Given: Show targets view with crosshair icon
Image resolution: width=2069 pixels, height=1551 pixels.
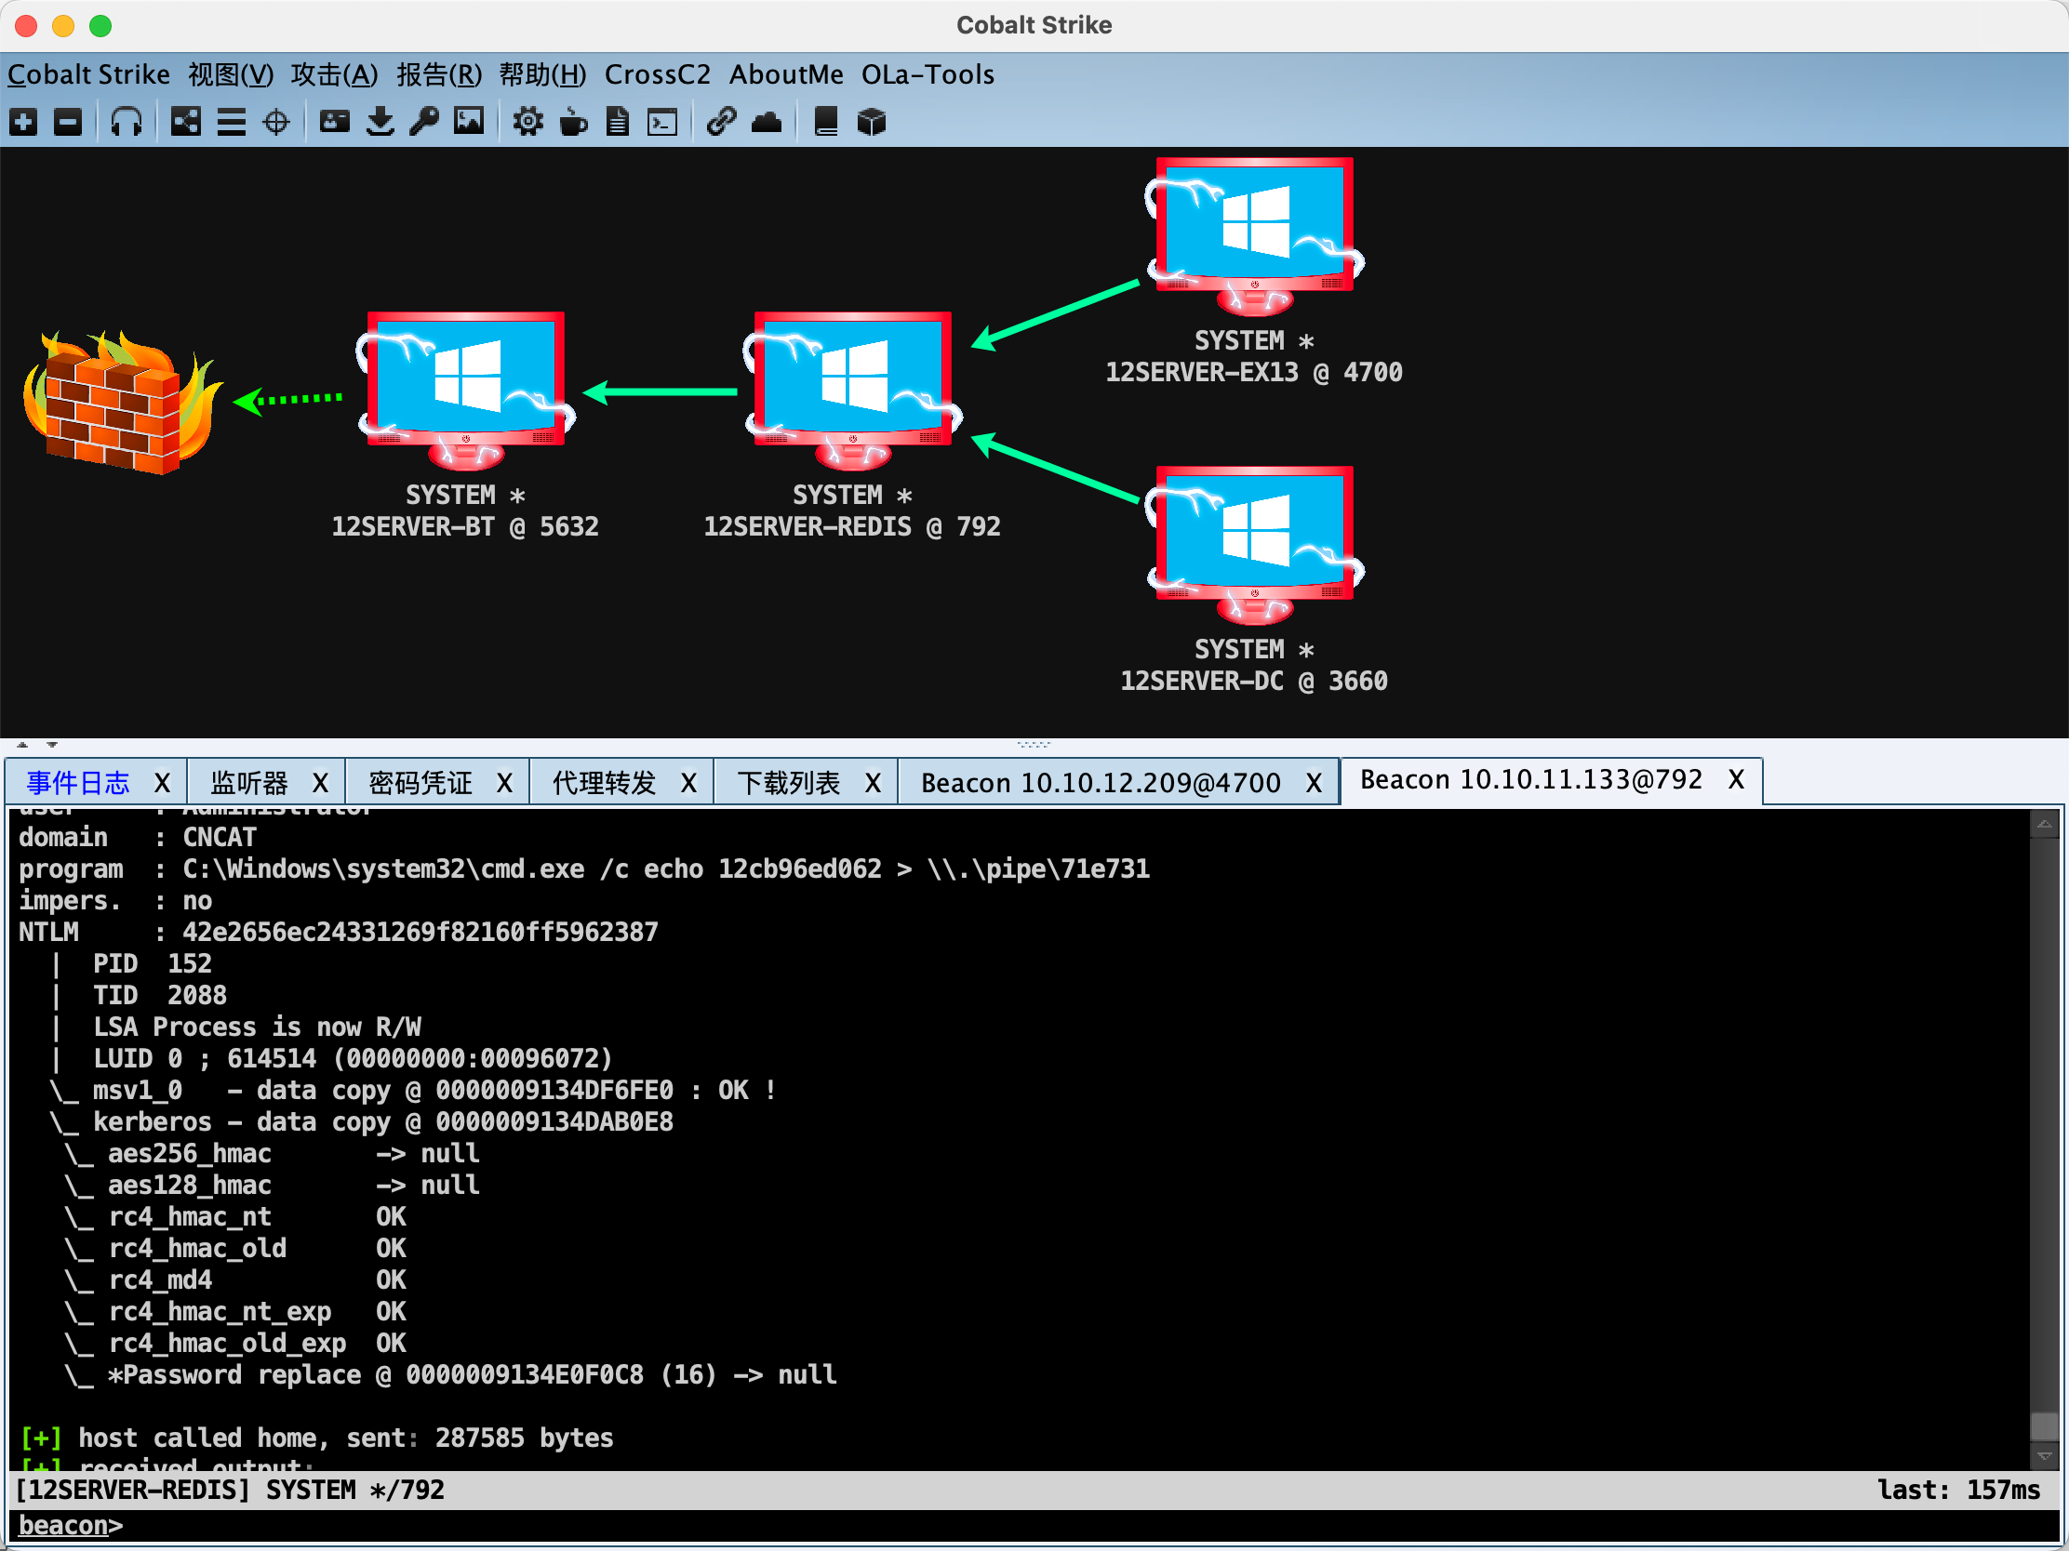Looking at the screenshot, I should [276, 122].
